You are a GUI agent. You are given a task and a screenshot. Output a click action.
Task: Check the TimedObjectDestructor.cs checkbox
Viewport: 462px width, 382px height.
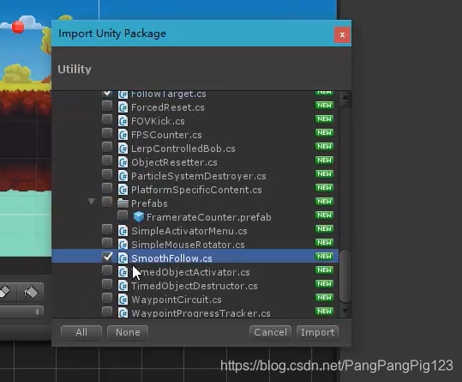[x=107, y=284]
